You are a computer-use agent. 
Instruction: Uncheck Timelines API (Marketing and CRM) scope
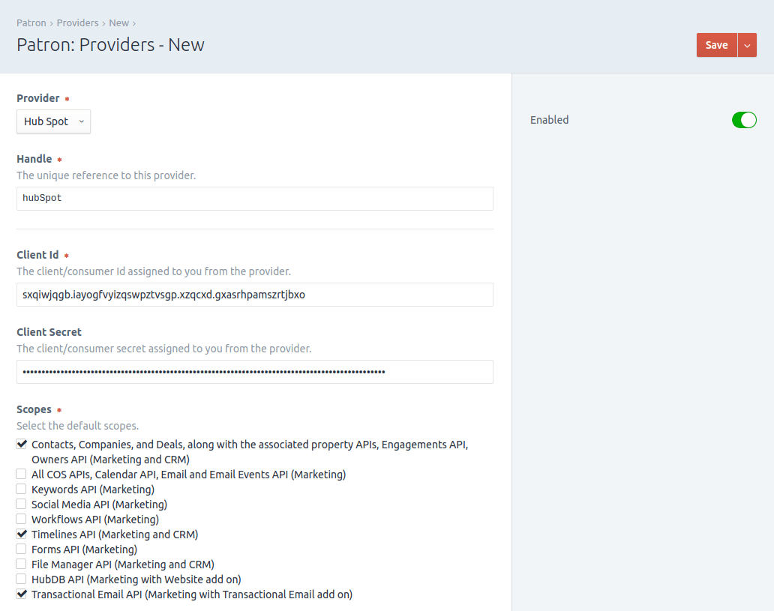point(21,534)
